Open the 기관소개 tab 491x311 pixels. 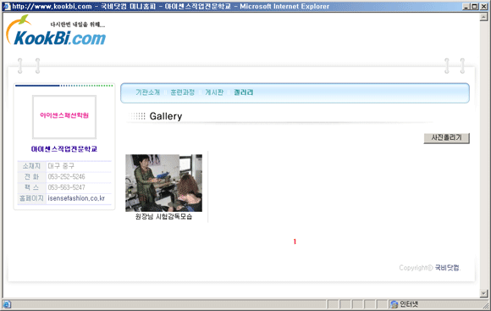(x=147, y=92)
